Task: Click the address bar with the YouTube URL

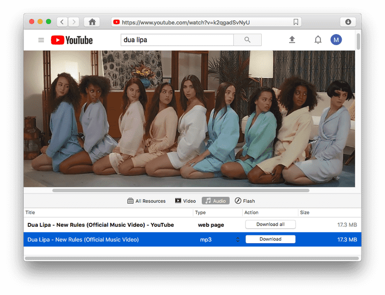Action: tap(206, 22)
